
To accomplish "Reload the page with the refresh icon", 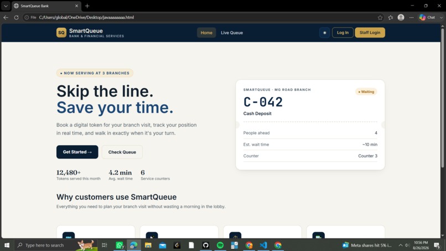I will point(16,17).
